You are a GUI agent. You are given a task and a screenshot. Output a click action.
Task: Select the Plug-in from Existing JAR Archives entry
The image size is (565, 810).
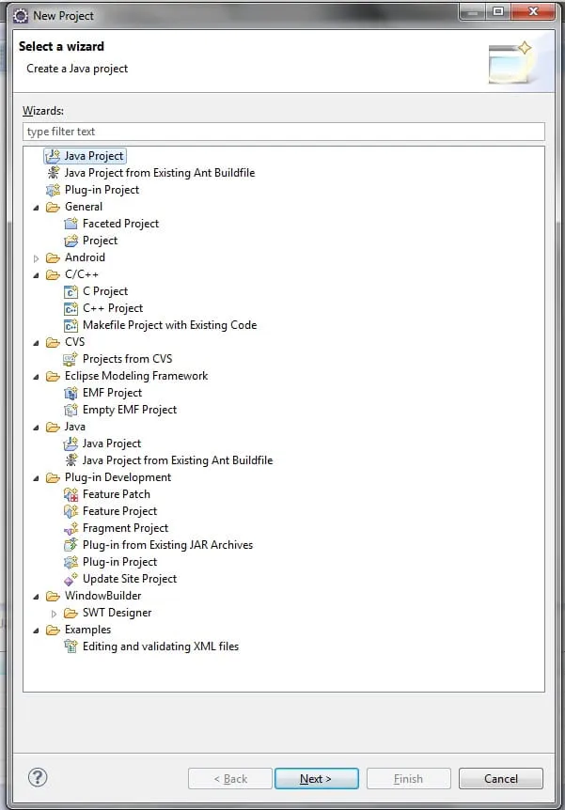167,545
